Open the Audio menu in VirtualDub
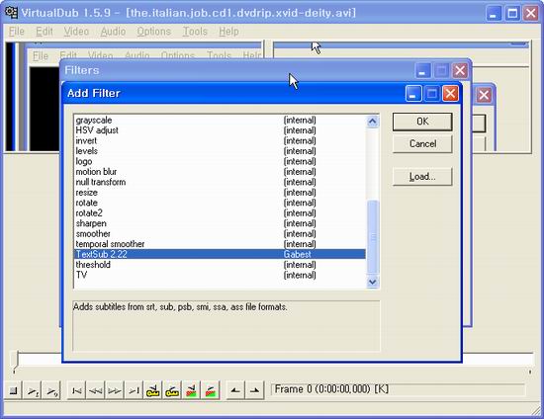The width and height of the screenshot is (544, 419). (113, 32)
